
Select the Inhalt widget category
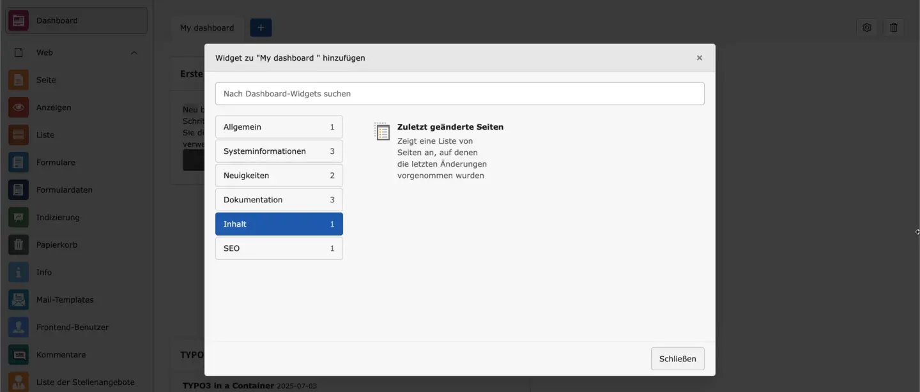279,224
